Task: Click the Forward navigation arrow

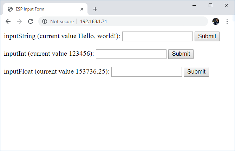Action: [19, 21]
